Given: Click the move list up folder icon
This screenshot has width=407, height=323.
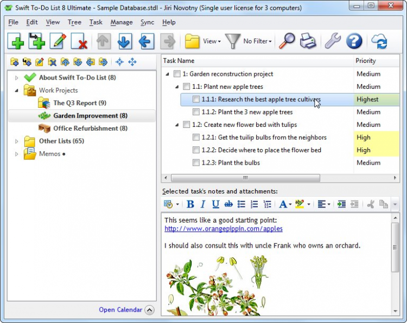Looking at the screenshot, I should point(65,62).
